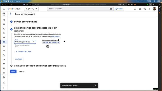Click the Google Cloud logo
Screen dimensions: 162x91
14,9
